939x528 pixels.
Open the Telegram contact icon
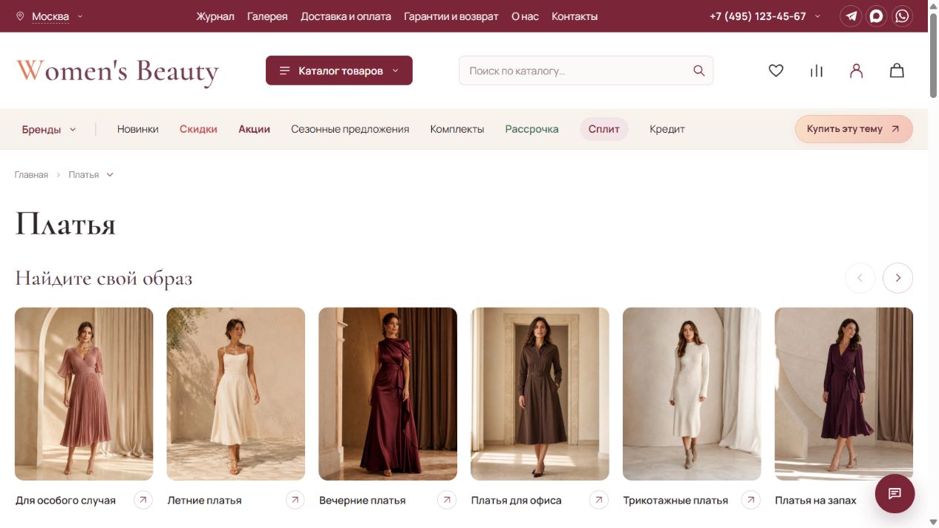click(851, 16)
